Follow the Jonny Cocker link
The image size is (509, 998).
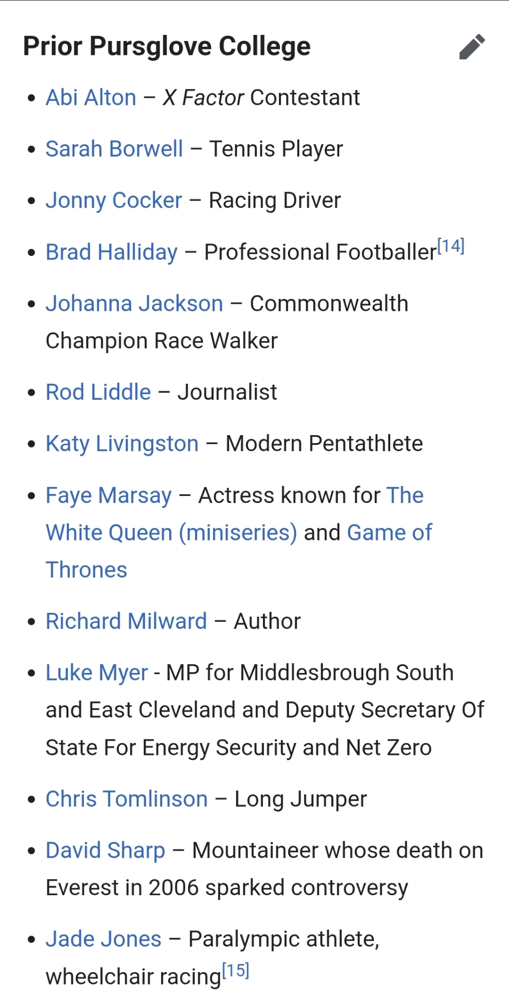coord(114,201)
